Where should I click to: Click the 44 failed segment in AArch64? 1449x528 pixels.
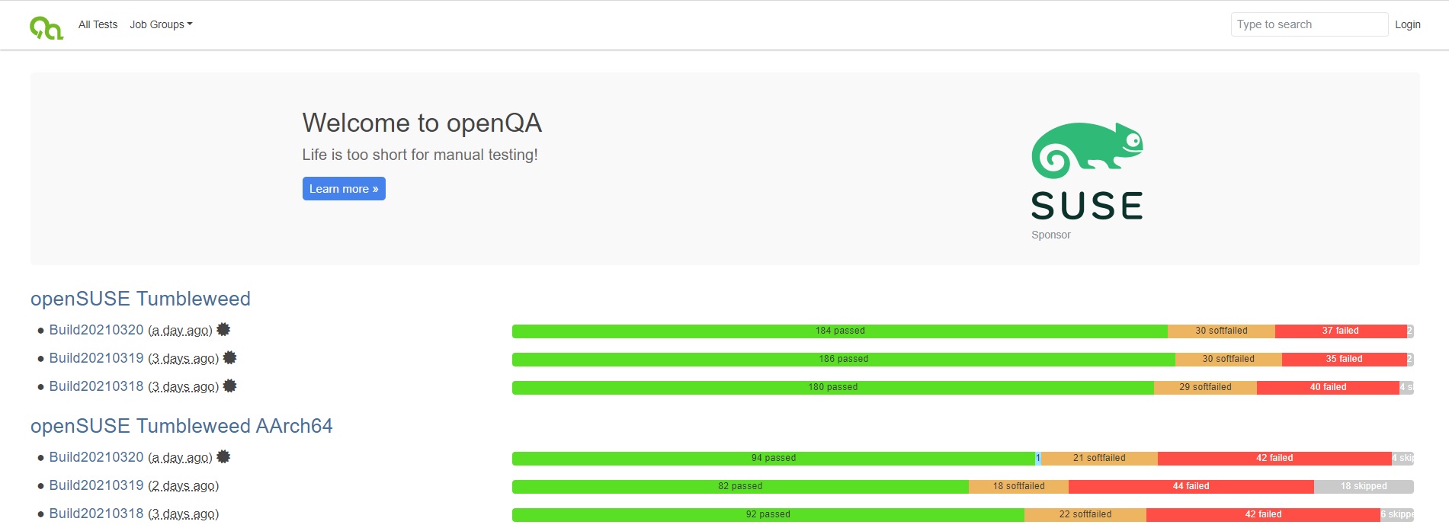[x=1191, y=486]
